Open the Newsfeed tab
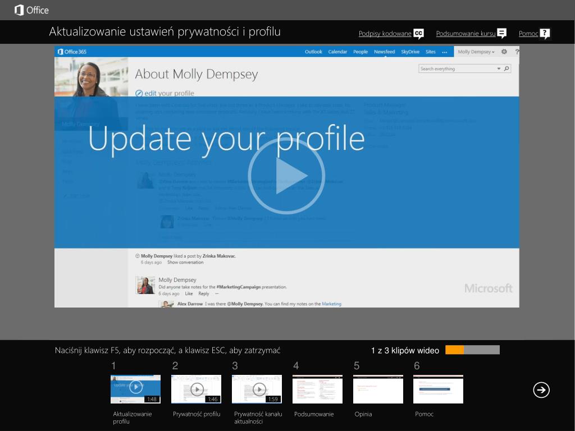The width and height of the screenshot is (575, 431). 384,52
